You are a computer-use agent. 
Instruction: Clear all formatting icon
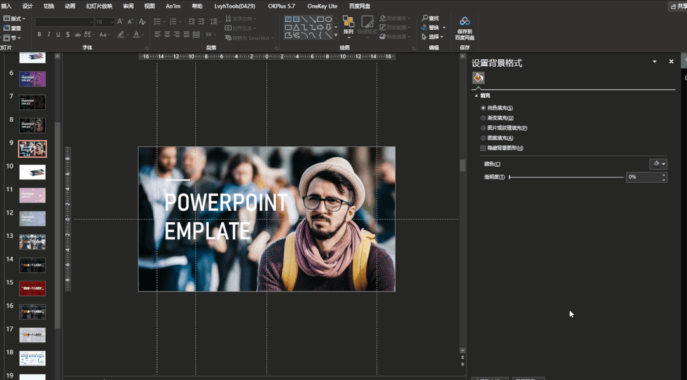click(x=142, y=22)
